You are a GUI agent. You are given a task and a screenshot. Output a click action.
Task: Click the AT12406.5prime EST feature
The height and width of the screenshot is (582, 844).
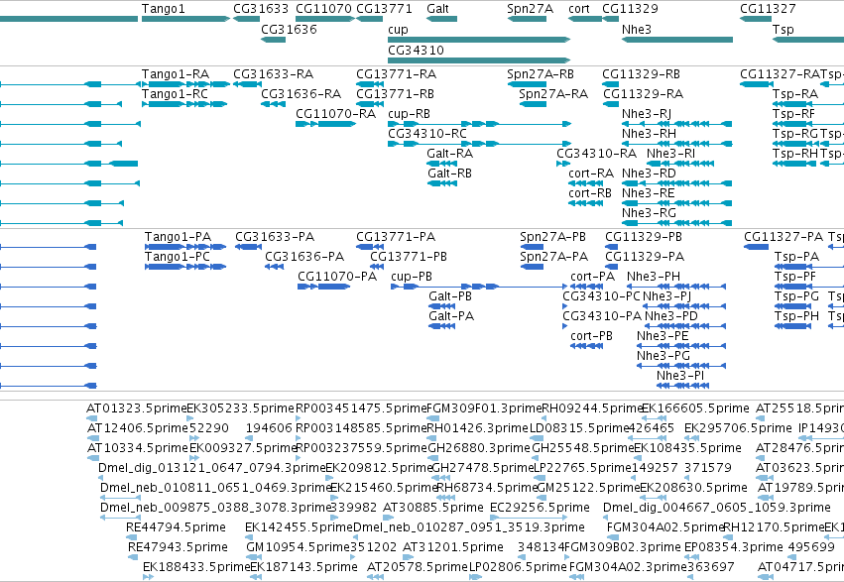(x=92, y=438)
